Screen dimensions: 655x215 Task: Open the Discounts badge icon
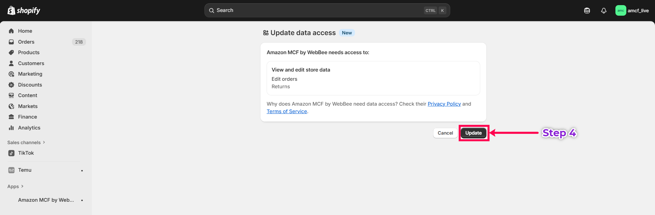11,85
